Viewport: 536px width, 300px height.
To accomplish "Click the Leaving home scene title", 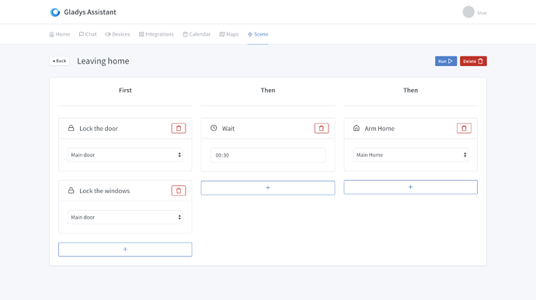I will pos(103,61).
